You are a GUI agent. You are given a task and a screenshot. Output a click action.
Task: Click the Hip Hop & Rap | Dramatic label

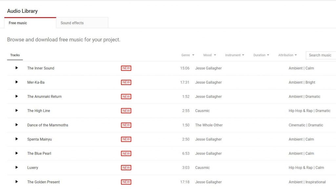[309, 111]
